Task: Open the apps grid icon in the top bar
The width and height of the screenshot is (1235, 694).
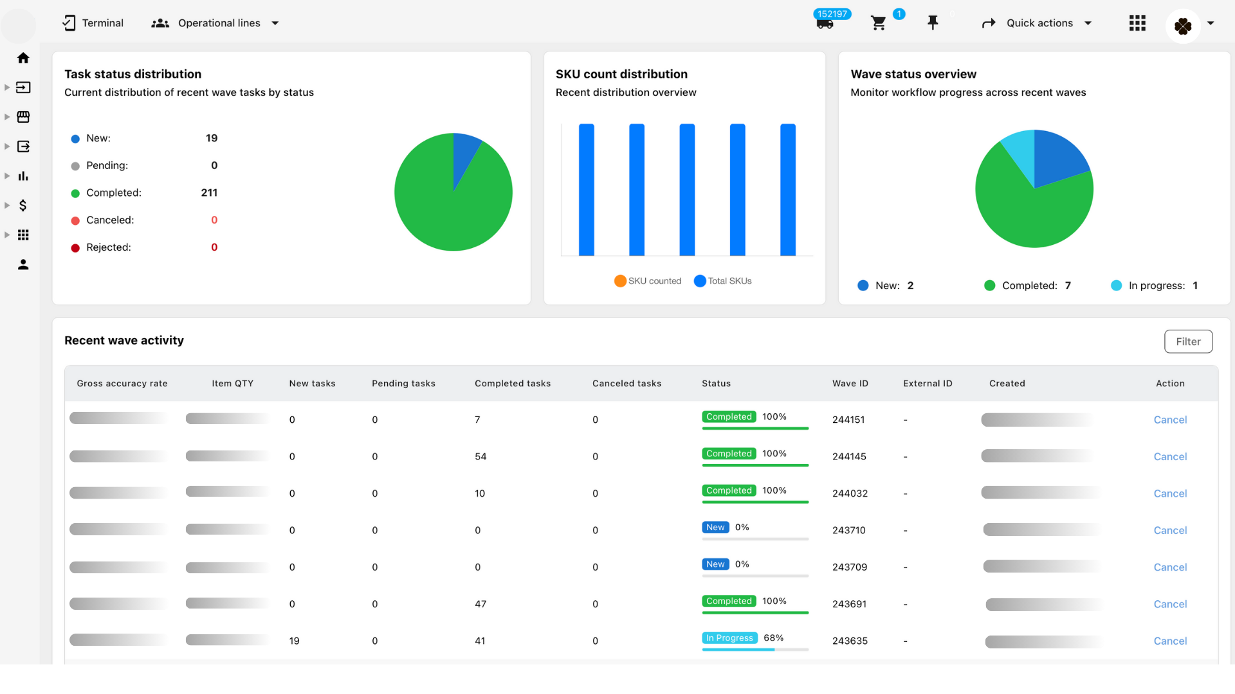Action: click(1137, 23)
